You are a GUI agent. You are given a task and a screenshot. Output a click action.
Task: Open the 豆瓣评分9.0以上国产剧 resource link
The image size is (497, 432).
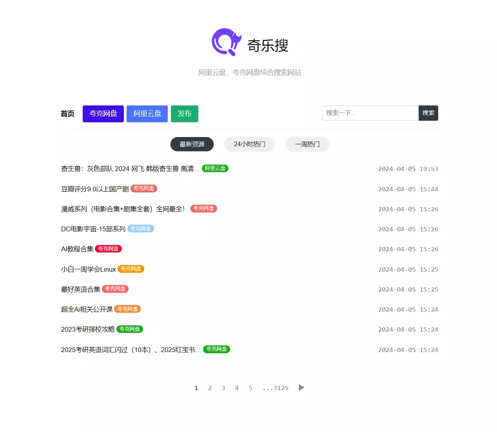[x=95, y=189]
